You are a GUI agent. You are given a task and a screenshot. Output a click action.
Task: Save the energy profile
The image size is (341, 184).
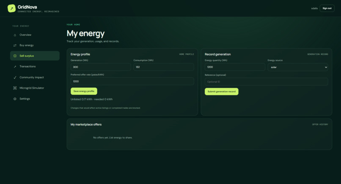(x=84, y=91)
